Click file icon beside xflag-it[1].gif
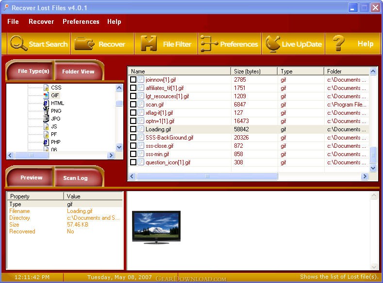The height and width of the screenshot is (283, 383). click(141, 112)
